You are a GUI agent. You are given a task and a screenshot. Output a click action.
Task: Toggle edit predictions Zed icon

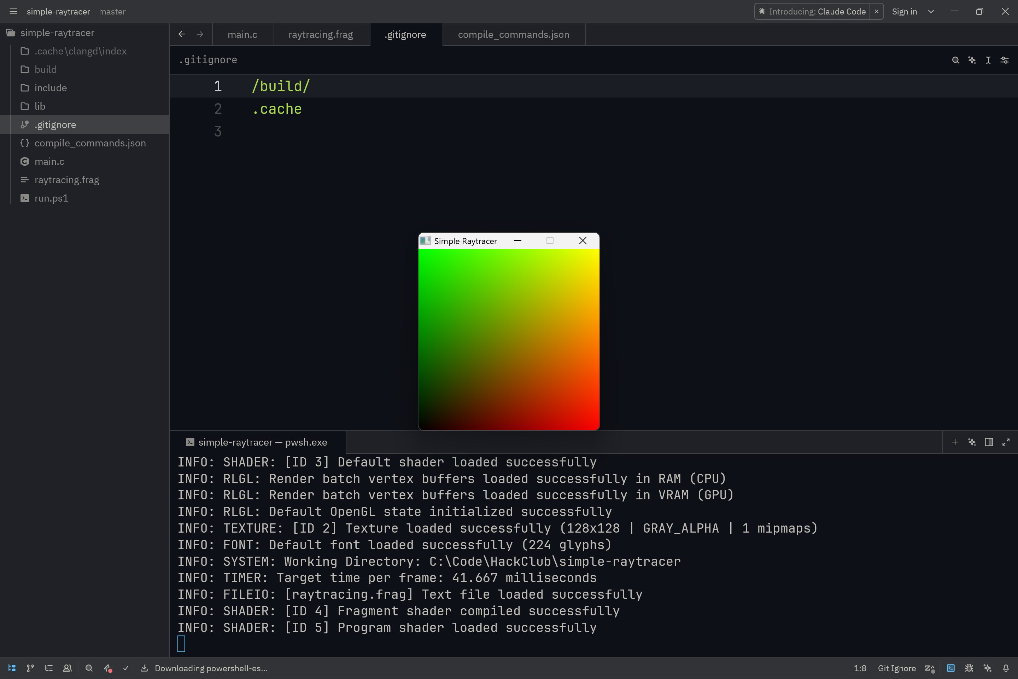coord(930,668)
